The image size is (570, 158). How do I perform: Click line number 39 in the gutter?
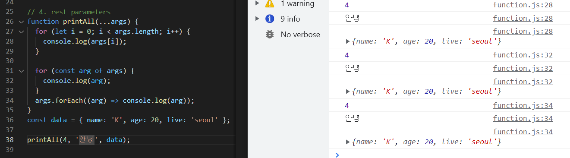10,150
